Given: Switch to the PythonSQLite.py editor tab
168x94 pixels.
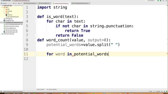Looking at the screenshot, I should pyautogui.click(x=45, y=3).
